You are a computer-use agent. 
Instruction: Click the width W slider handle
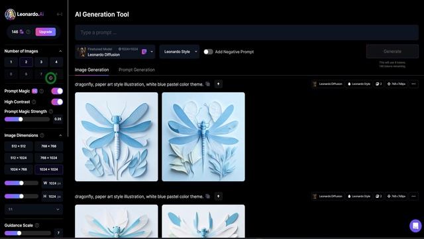[x=21, y=183]
